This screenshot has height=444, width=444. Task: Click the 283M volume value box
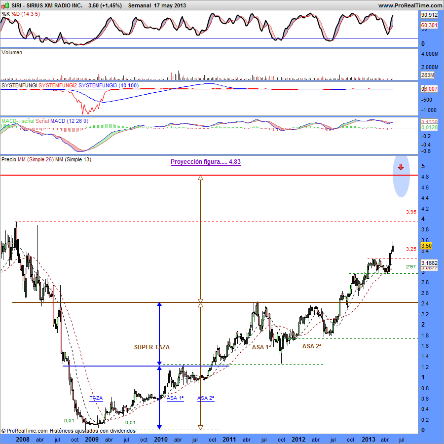428,75
